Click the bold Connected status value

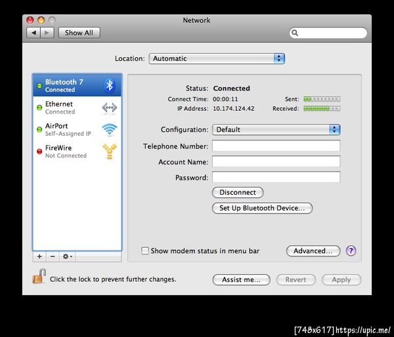pyautogui.click(x=231, y=89)
